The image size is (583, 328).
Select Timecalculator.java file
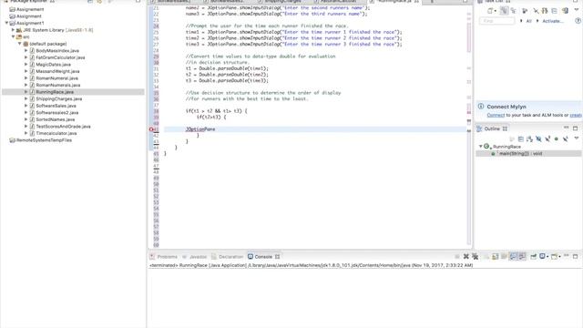point(56,133)
